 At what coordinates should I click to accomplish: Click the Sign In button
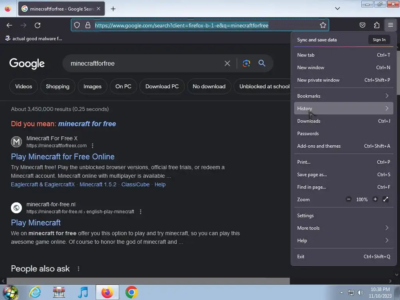tap(379, 39)
